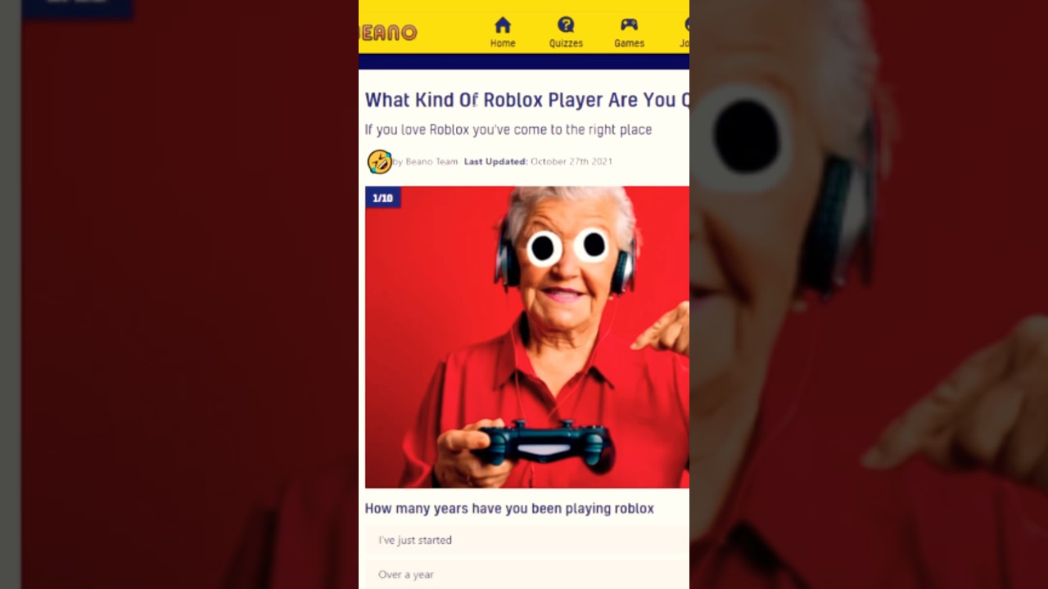
Task: Click the Games controller icon
Action: tap(629, 25)
